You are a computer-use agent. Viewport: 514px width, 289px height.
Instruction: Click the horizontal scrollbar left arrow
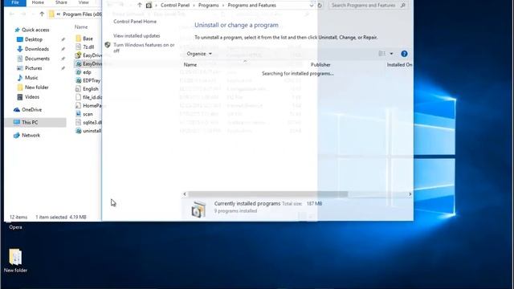(x=185, y=194)
